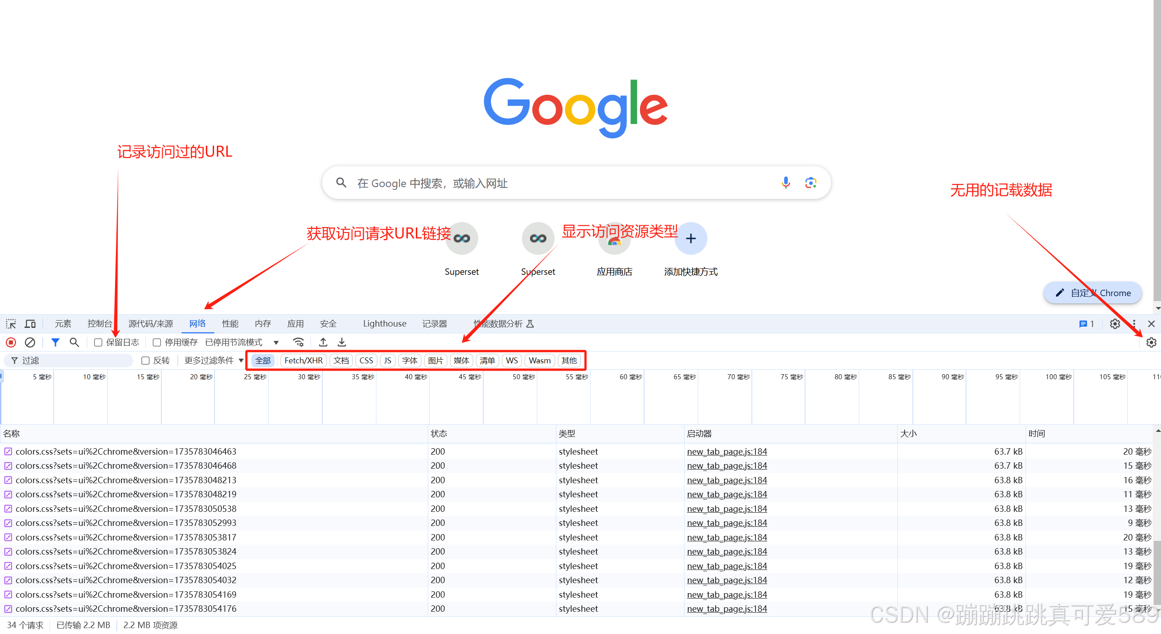
Task: Open DevTools three-dot menu
Action: click(x=1134, y=324)
